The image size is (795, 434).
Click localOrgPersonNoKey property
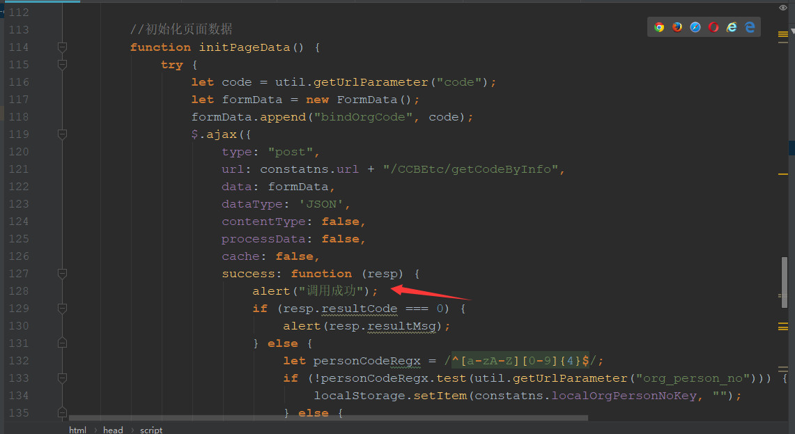(x=624, y=396)
